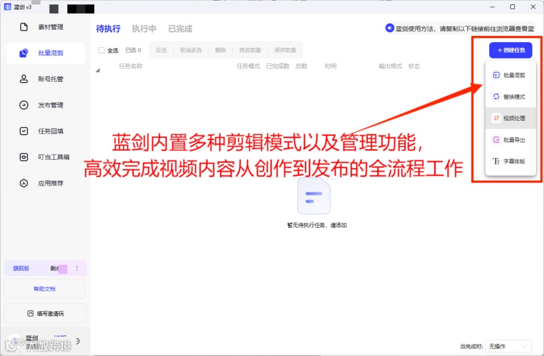The image size is (544, 356).
Task: Click the 反选 invert selection button
Action: pos(162,50)
